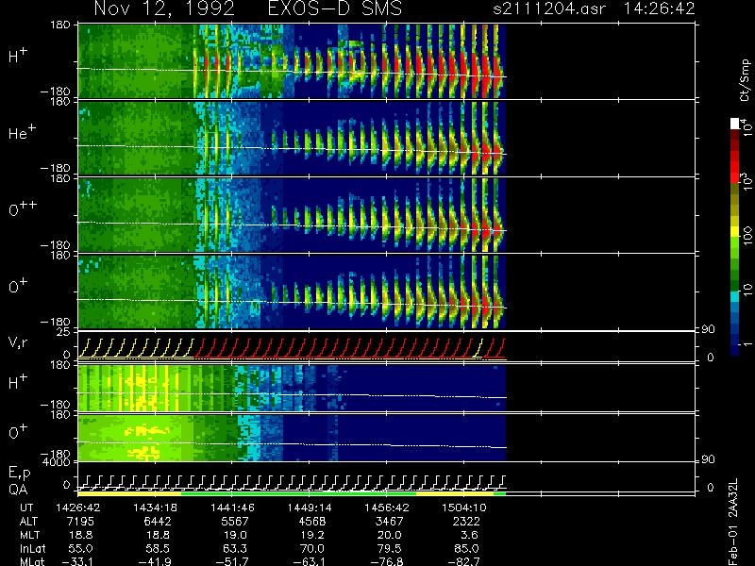
Task: Click InLat value '63.3'
Action: 235,549
